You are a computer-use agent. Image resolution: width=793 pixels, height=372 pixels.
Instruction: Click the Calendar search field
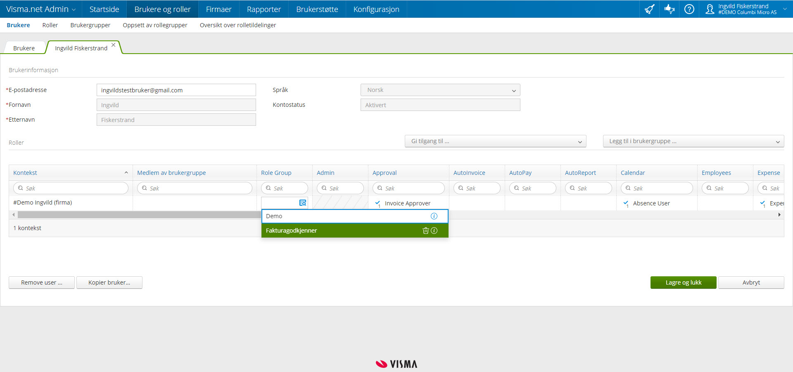[657, 188]
